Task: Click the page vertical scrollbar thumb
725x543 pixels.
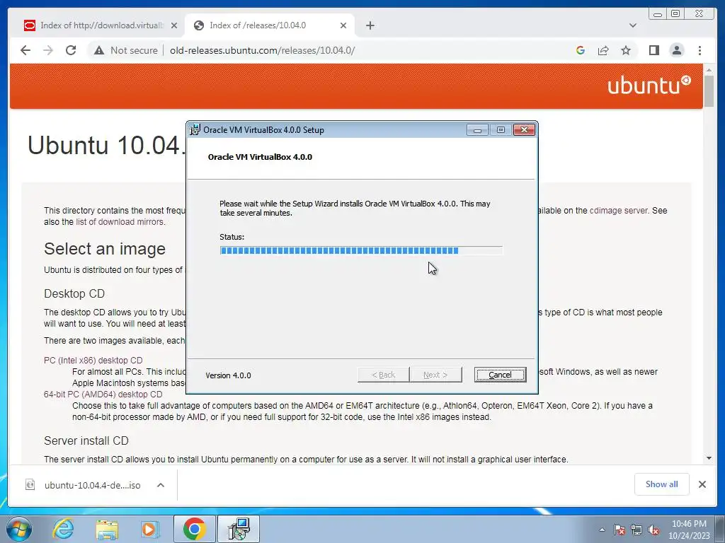Action: (x=709, y=91)
